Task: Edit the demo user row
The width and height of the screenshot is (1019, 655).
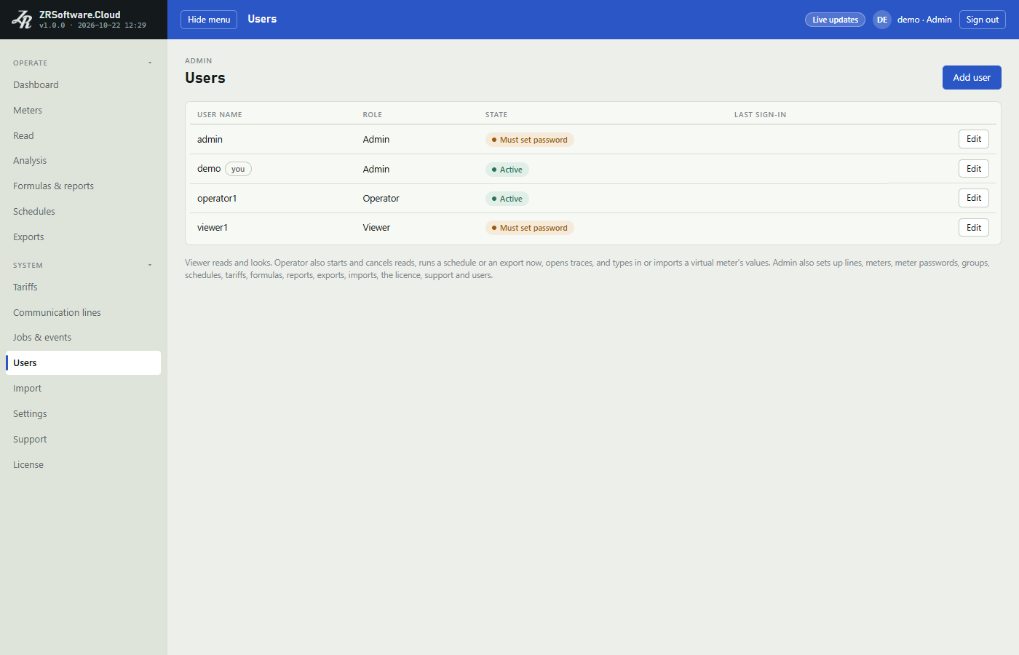Action: pos(974,169)
